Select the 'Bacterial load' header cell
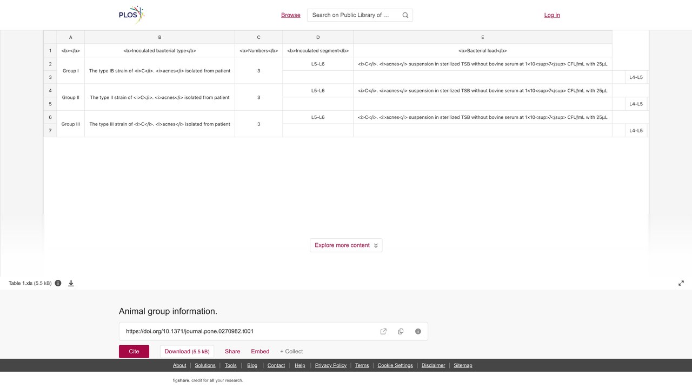 pos(483,51)
